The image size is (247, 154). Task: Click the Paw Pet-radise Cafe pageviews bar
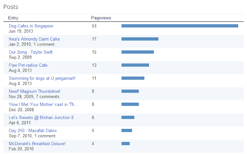click(135, 65)
